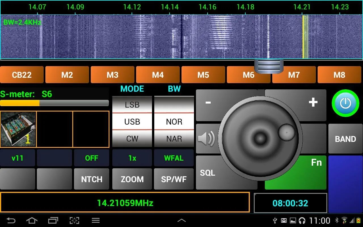
Task: Tap the USB connection status icon
Action: [275, 220]
